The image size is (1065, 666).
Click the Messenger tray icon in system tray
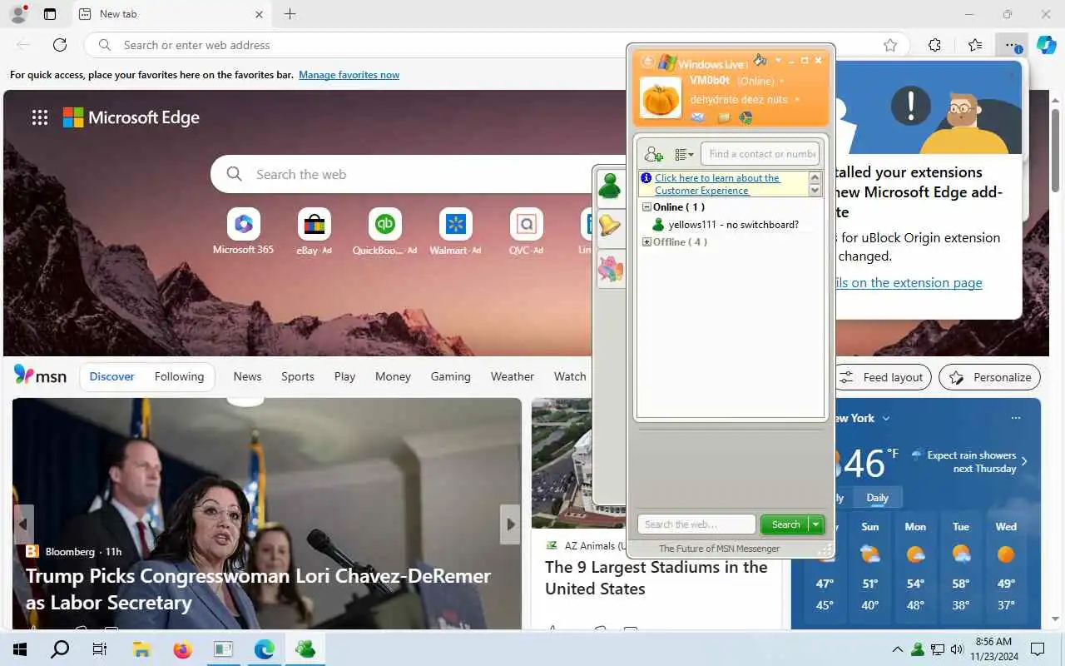click(918, 649)
